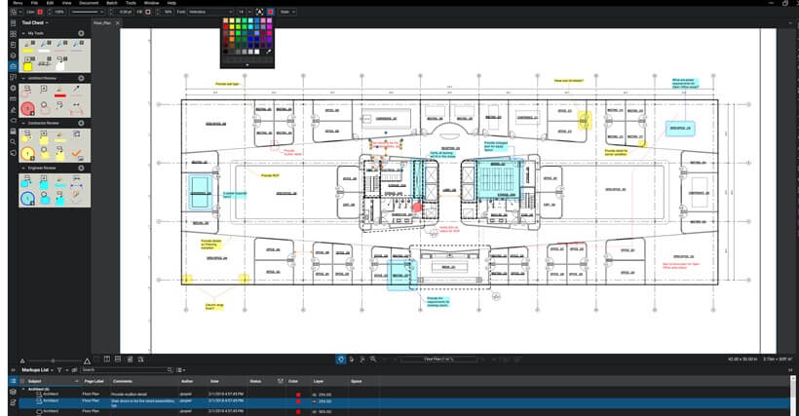The height and width of the screenshot is (416, 799).
Task: Select the blue dimension tool in Engineer Review
Action: 76,180
